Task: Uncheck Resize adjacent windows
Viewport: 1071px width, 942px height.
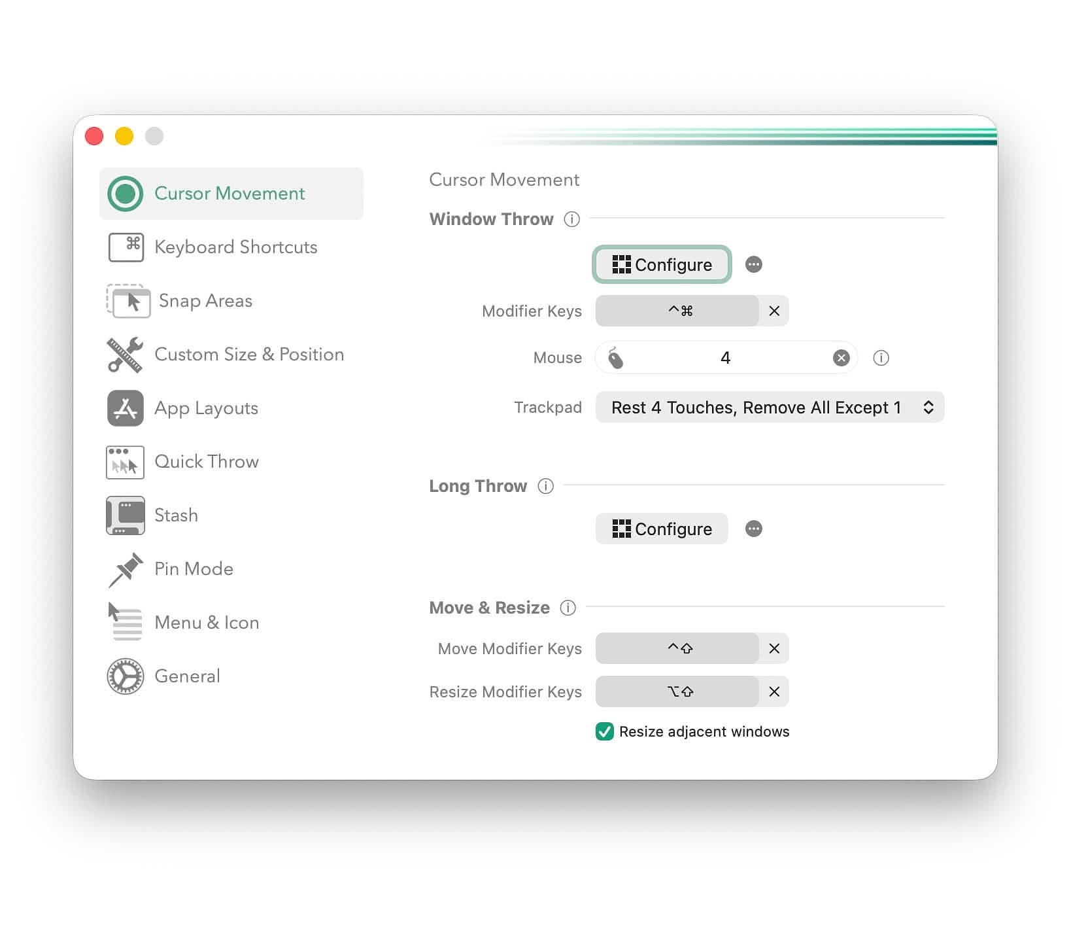Action: coord(604,731)
